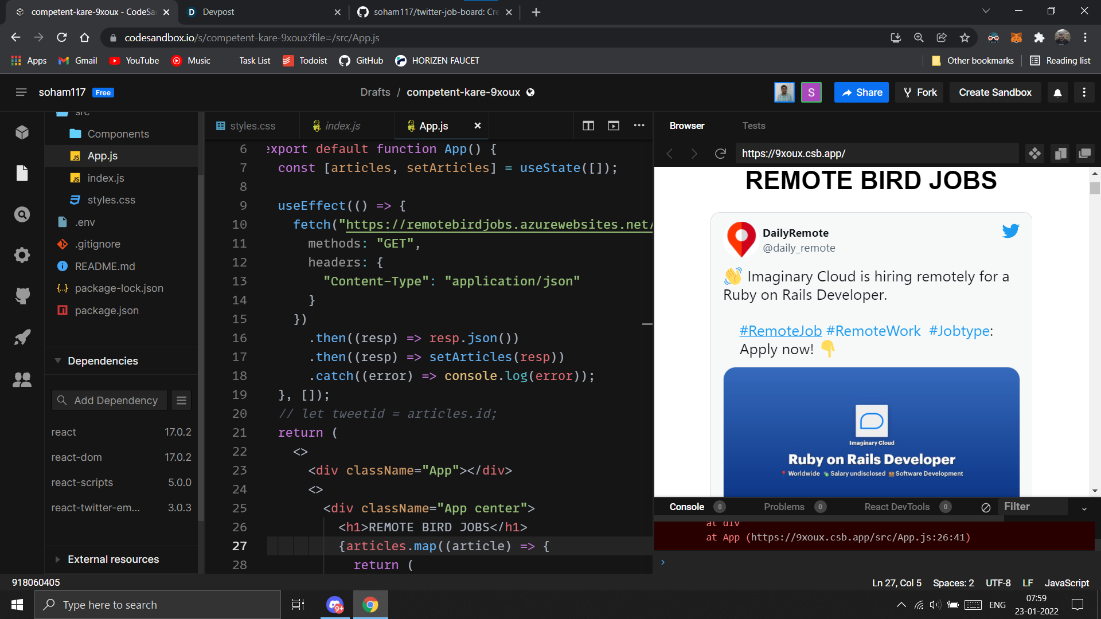
Task: Open the Search icon in the left sidebar
Action: [22, 214]
